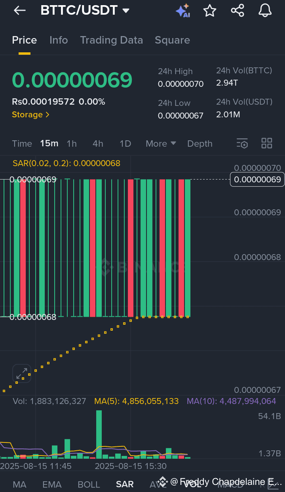Switch to the Trading Data tab

(x=111, y=40)
